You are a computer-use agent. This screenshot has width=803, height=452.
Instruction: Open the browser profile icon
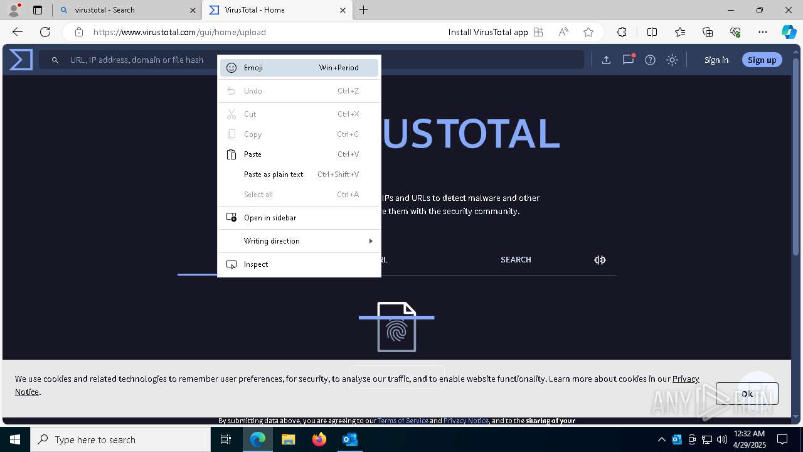(x=14, y=9)
